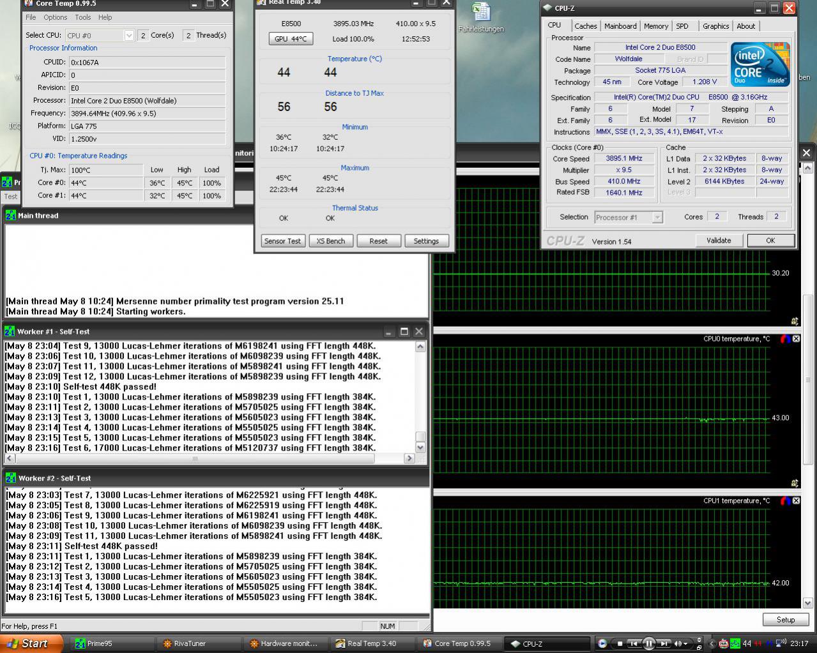Click the GPU 44°C button in Real Temp
Viewport: 817px width, 653px height.
291,39
